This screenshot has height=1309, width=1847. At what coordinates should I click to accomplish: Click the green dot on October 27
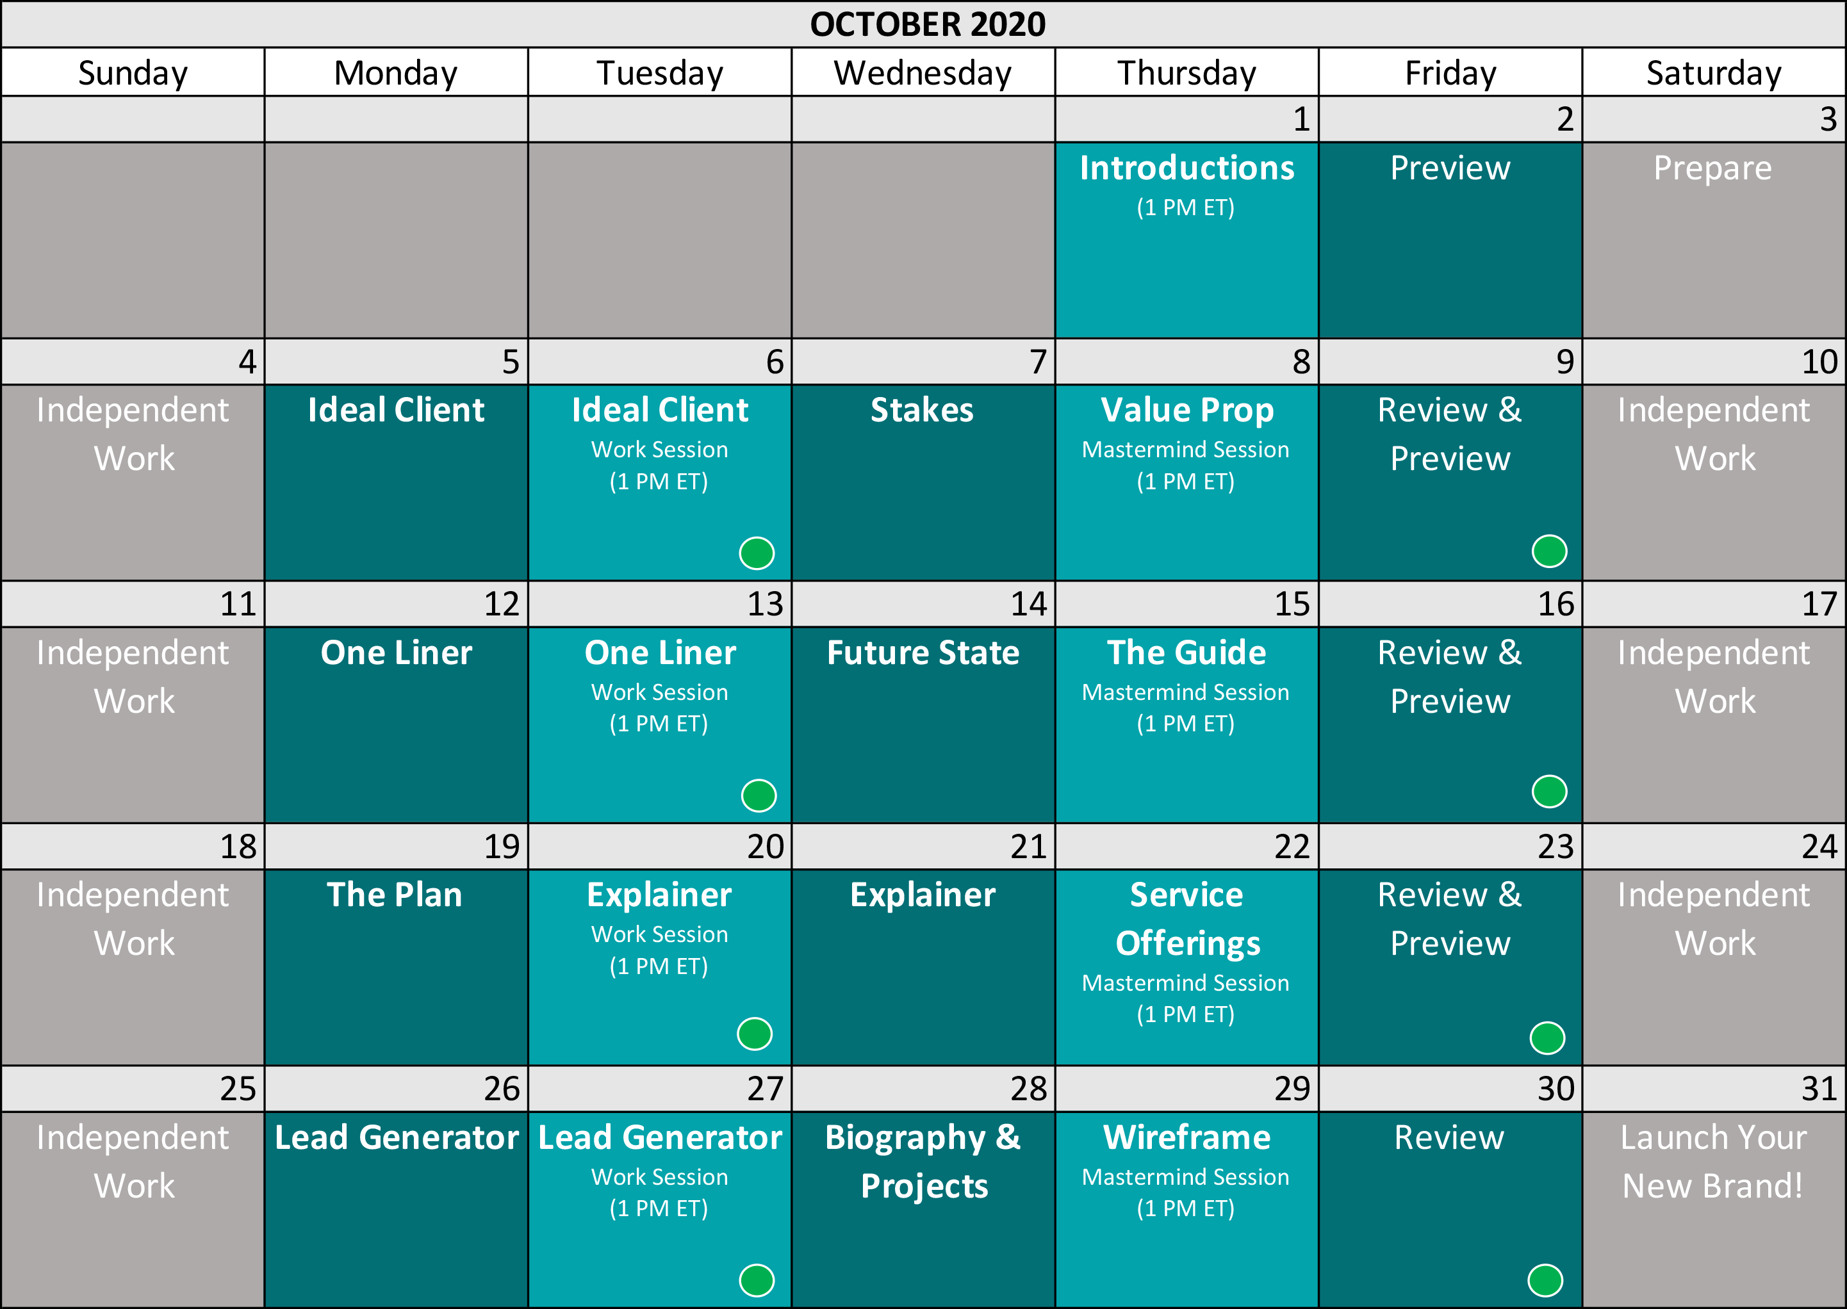[x=756, y=1280]
